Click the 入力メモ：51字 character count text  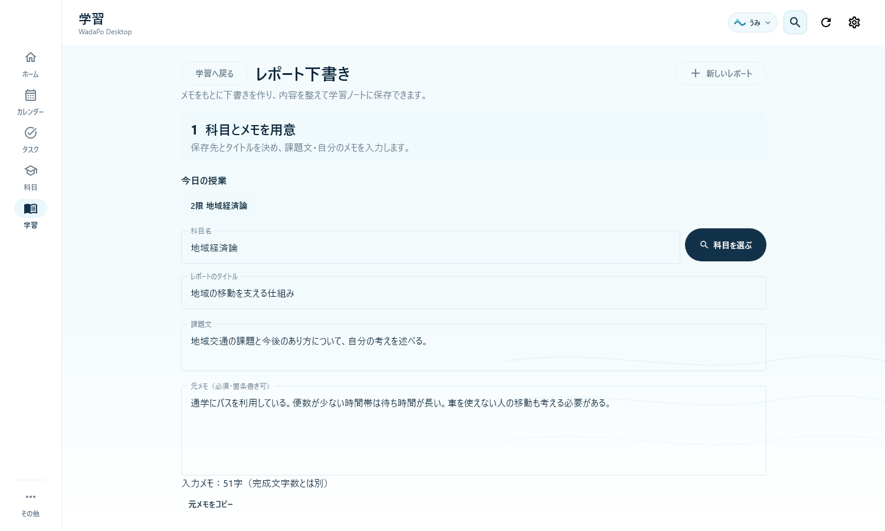pyautogui.click(x=257, y=483)
